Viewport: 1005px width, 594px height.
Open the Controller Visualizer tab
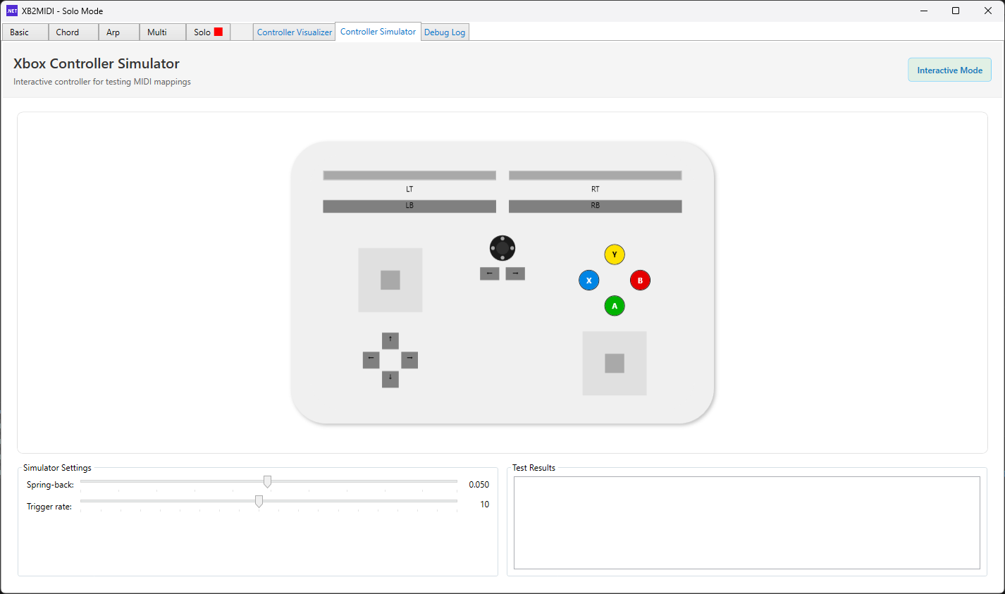(294, 32)
